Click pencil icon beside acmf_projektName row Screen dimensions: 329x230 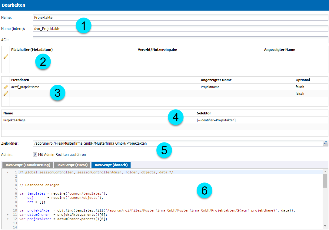(x=6, y=87)
